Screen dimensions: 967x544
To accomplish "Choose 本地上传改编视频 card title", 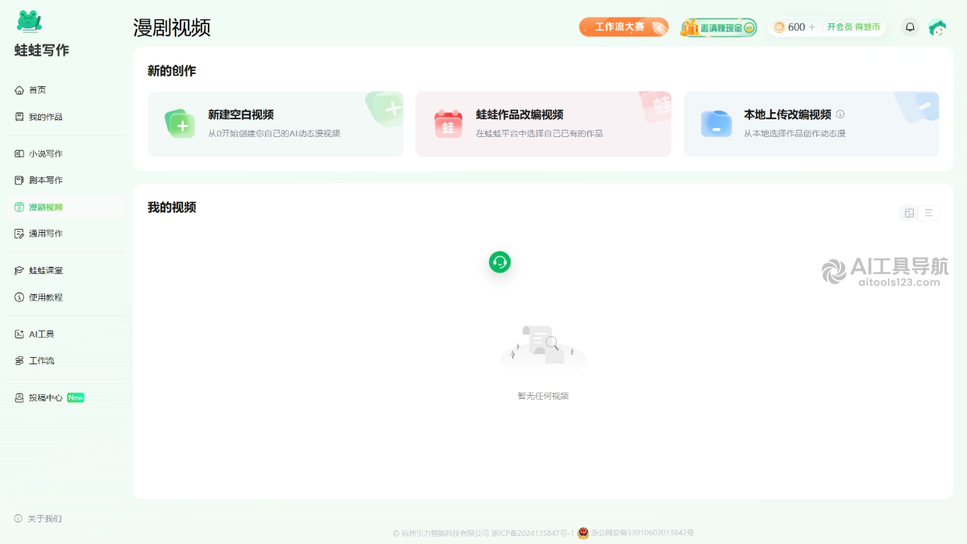I will 787,114.
